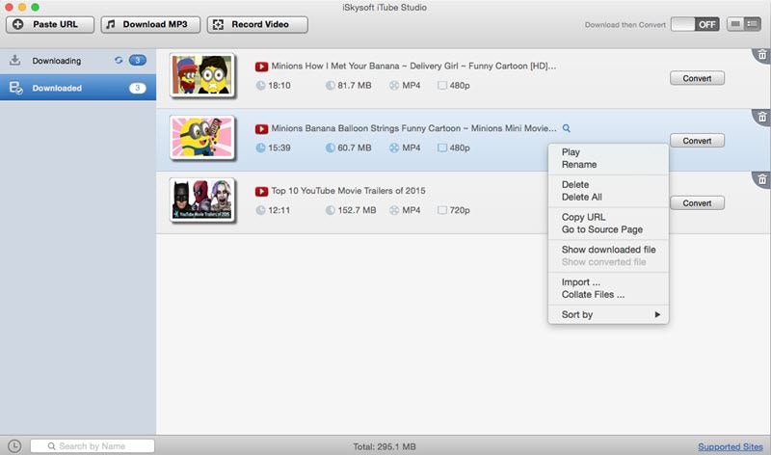Switch to thumbnail list view icon
Screen dimensions: 771x455
pos(735,24)
